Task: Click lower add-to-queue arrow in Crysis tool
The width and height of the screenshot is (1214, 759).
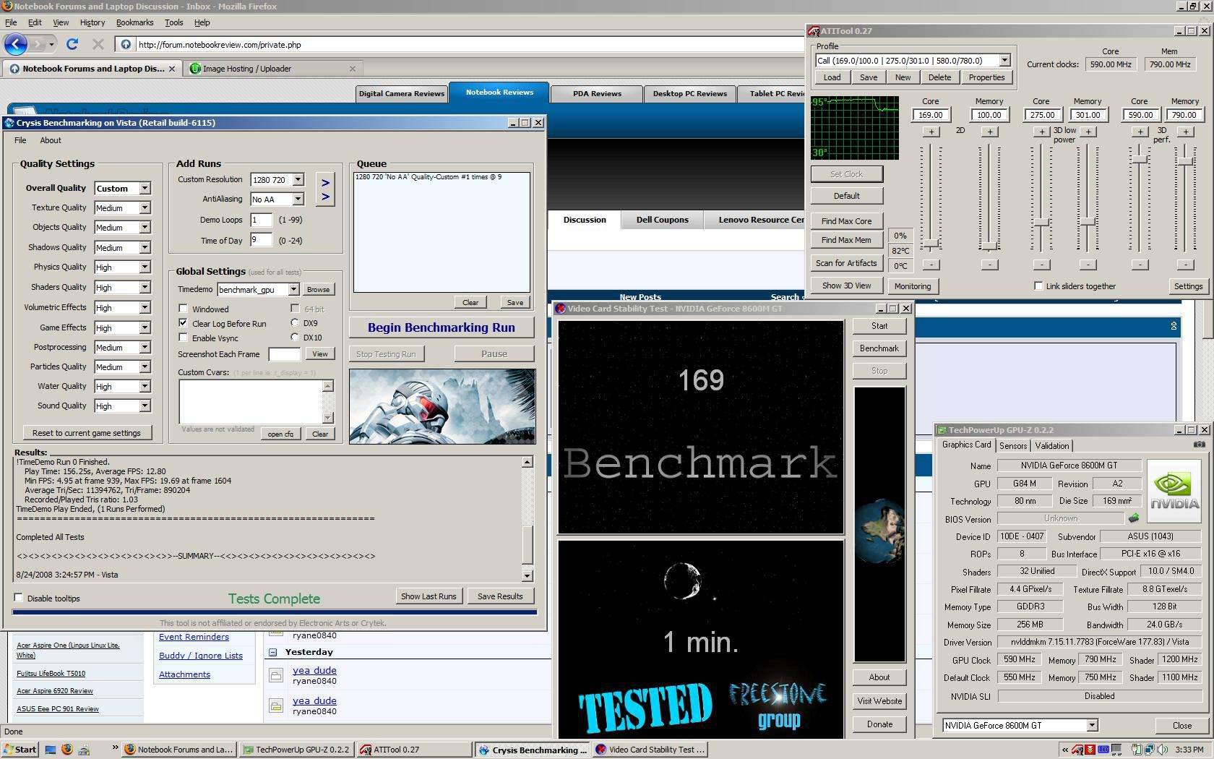Action: click(325, 197)
